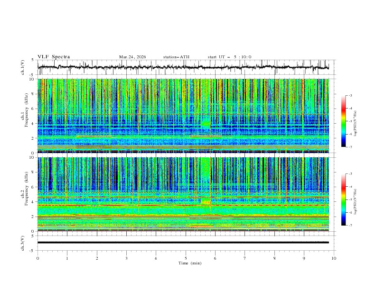Image resolution: width=376 pixels, height=290 pixels.
Task: Click the log(PSD) label beside ch.1 colorbar
Action: click(356, 123)
